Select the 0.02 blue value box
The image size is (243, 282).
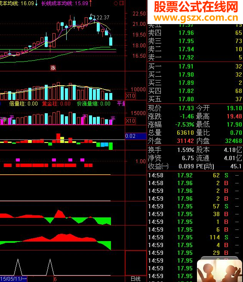135,136
